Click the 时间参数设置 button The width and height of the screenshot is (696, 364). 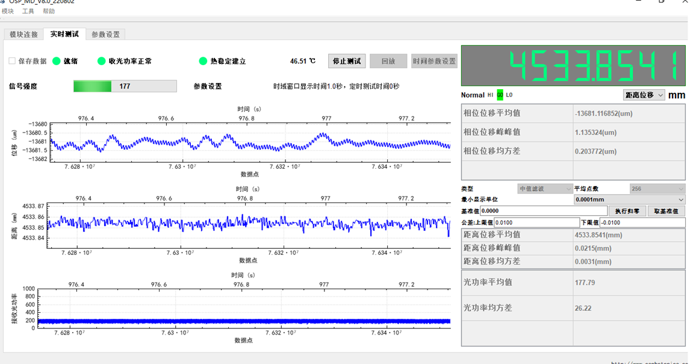click(434, 61)
